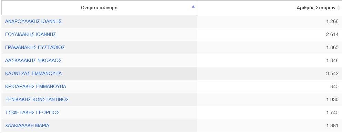Viewport: 342px width, 133px height.
Task: Click the 1.381 vote count cell
Action: pos(269,125)
